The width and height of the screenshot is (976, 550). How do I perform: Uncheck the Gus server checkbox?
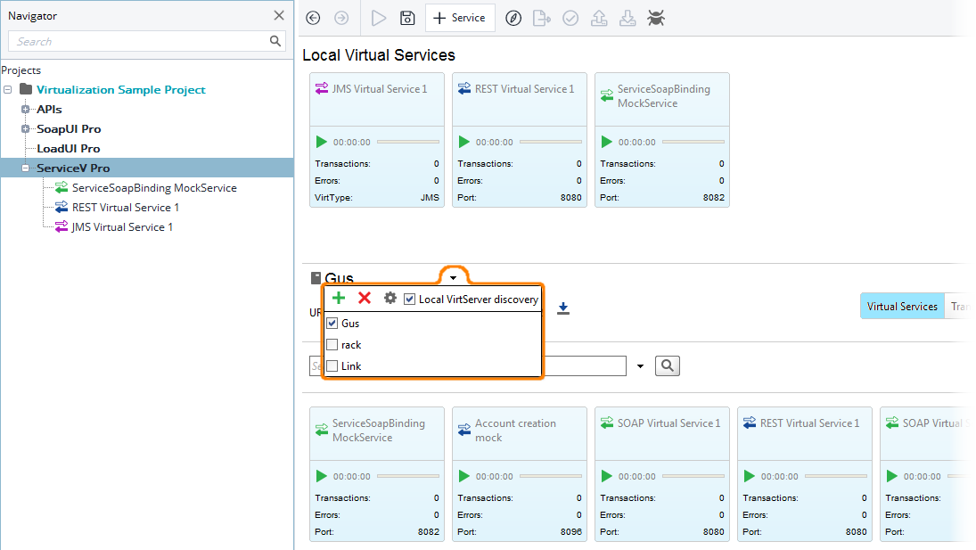[332, 323]
